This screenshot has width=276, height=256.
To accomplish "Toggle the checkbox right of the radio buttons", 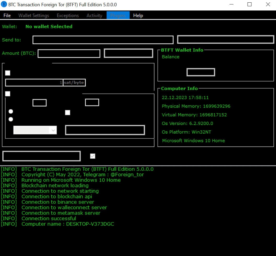I will 68,113.
